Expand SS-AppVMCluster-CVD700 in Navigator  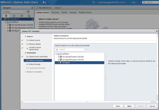8,28
